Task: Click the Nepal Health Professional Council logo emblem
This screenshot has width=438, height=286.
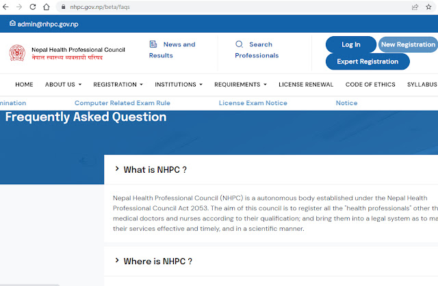Action: (17, 53)
